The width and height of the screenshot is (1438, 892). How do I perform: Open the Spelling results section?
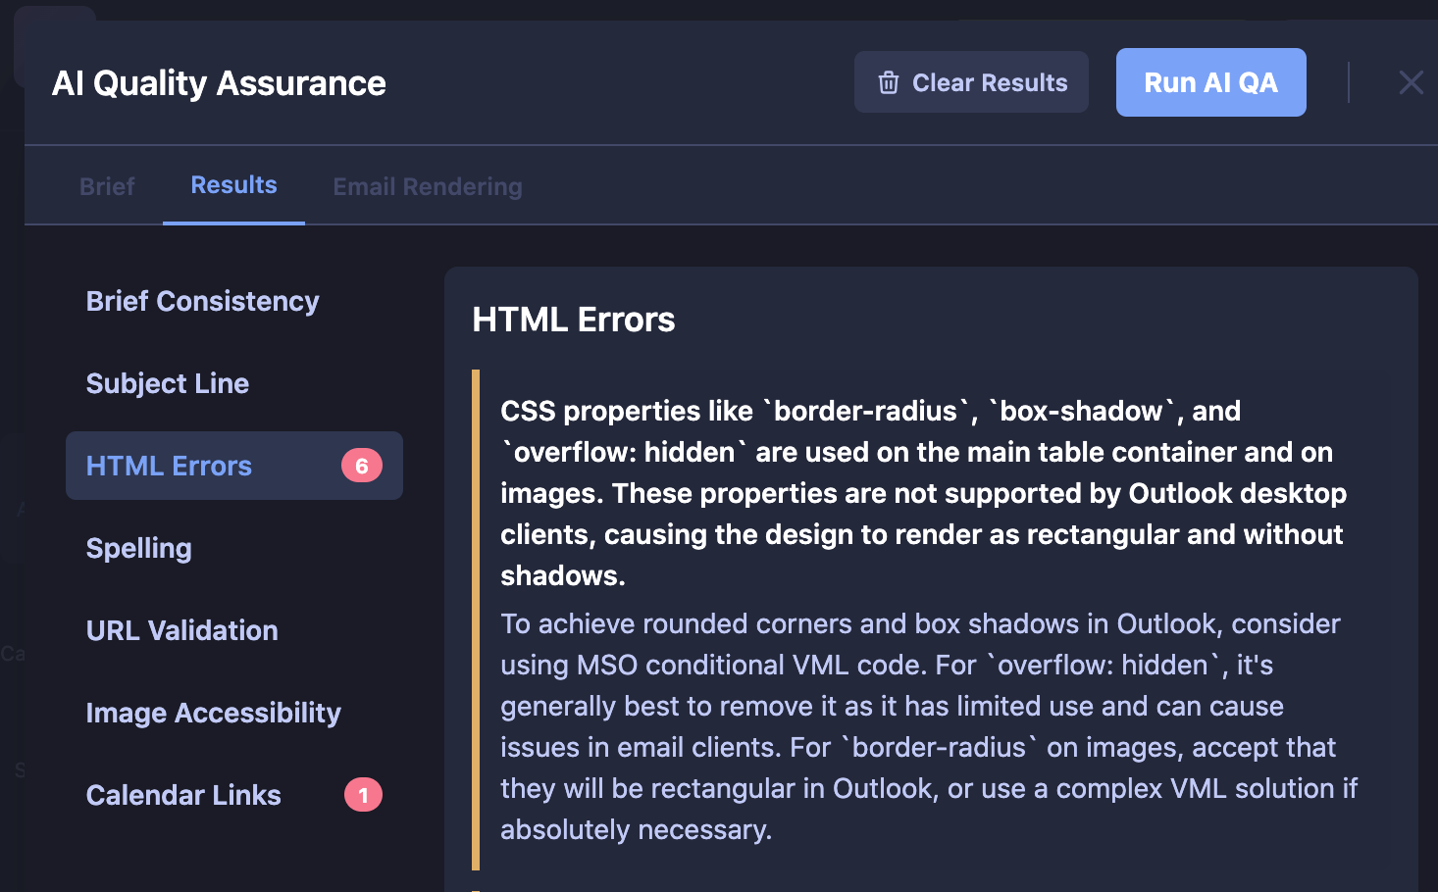tap(138, 548)
